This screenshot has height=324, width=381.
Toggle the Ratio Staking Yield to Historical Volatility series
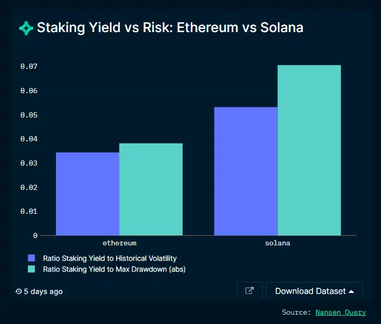[109, 258]
